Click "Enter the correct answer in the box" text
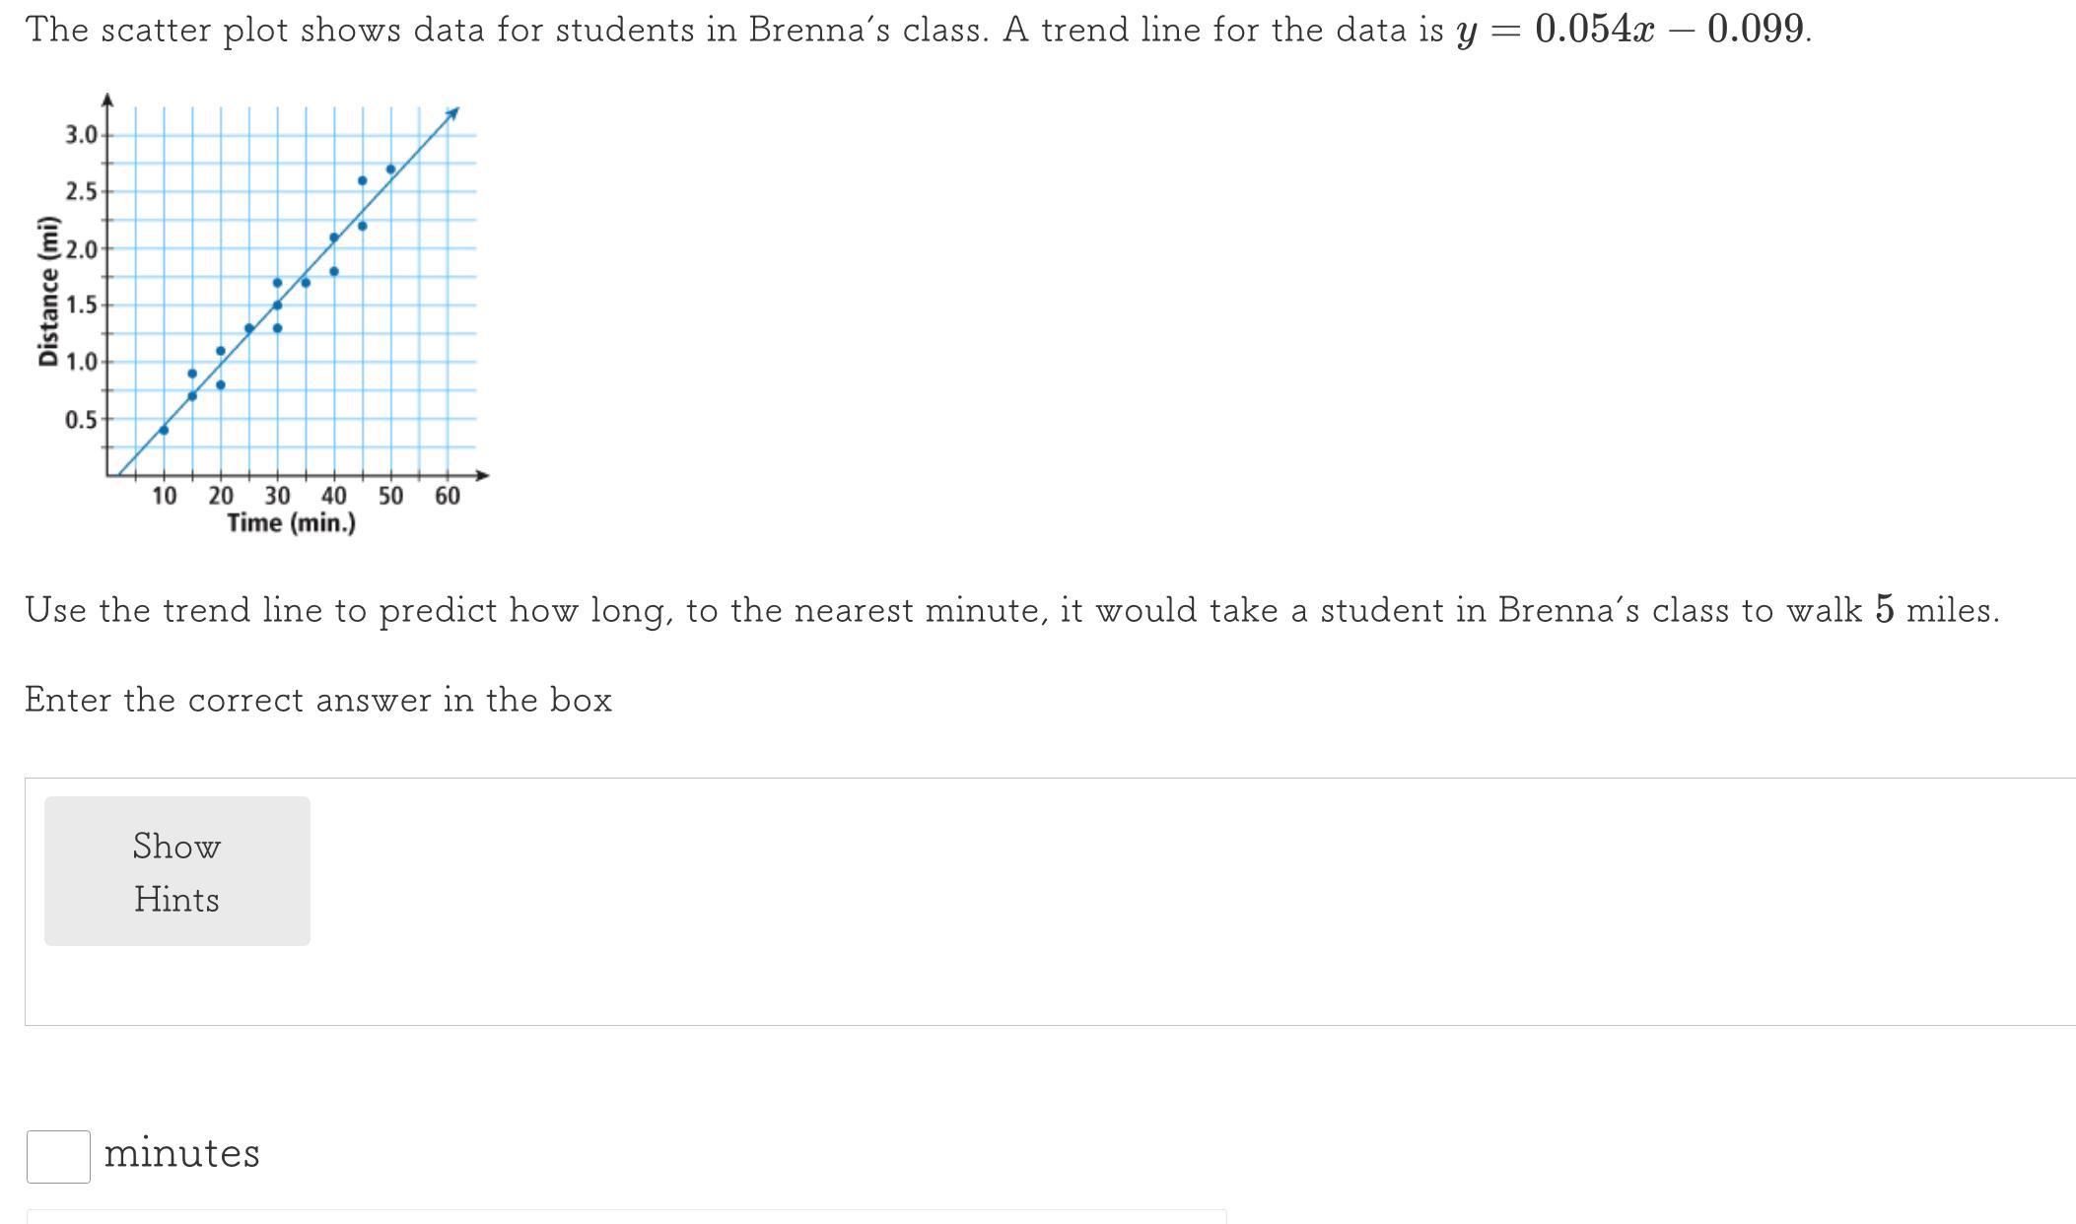Image resolution: width=2076 pixels, height=1224 pixels. (318, 700)
